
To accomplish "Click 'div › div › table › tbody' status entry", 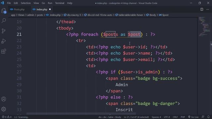I will (x=110, y=117).
